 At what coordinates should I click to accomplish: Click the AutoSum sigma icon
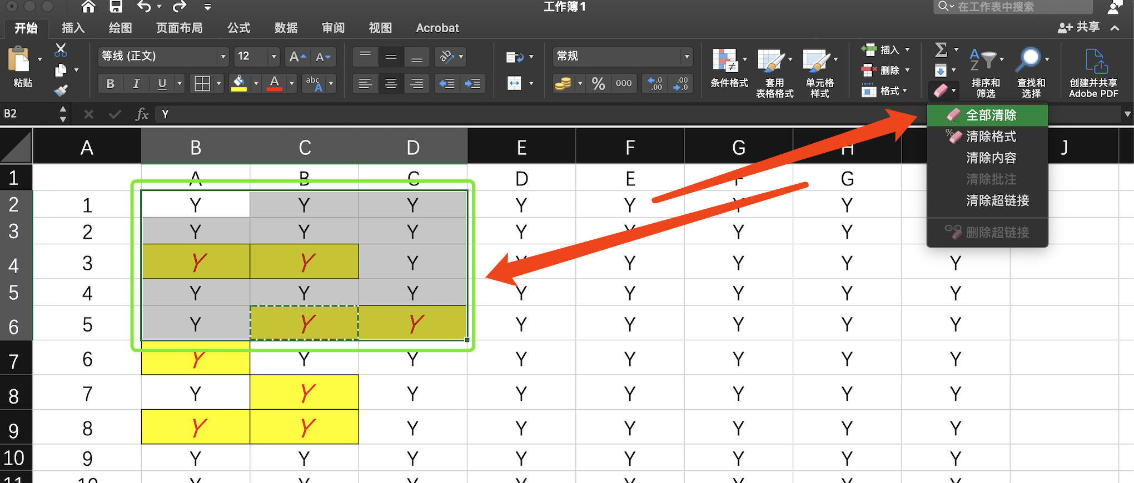941,50
